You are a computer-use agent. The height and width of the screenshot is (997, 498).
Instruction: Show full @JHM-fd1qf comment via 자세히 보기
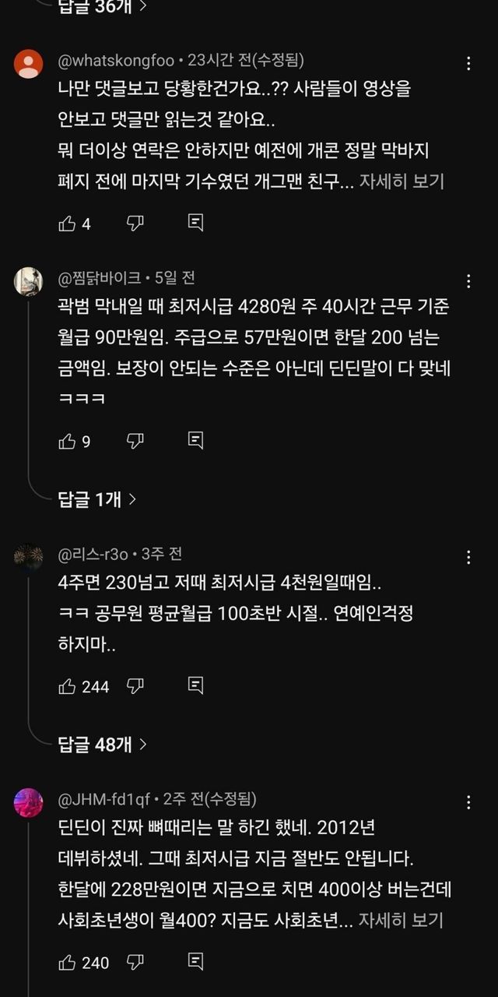tap(402, 920)
